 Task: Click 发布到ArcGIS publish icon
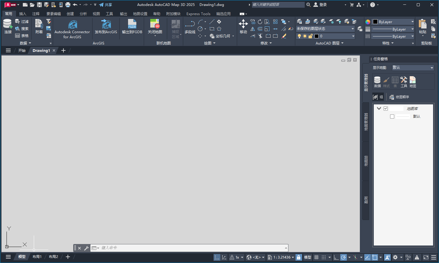tap(106, 27)
